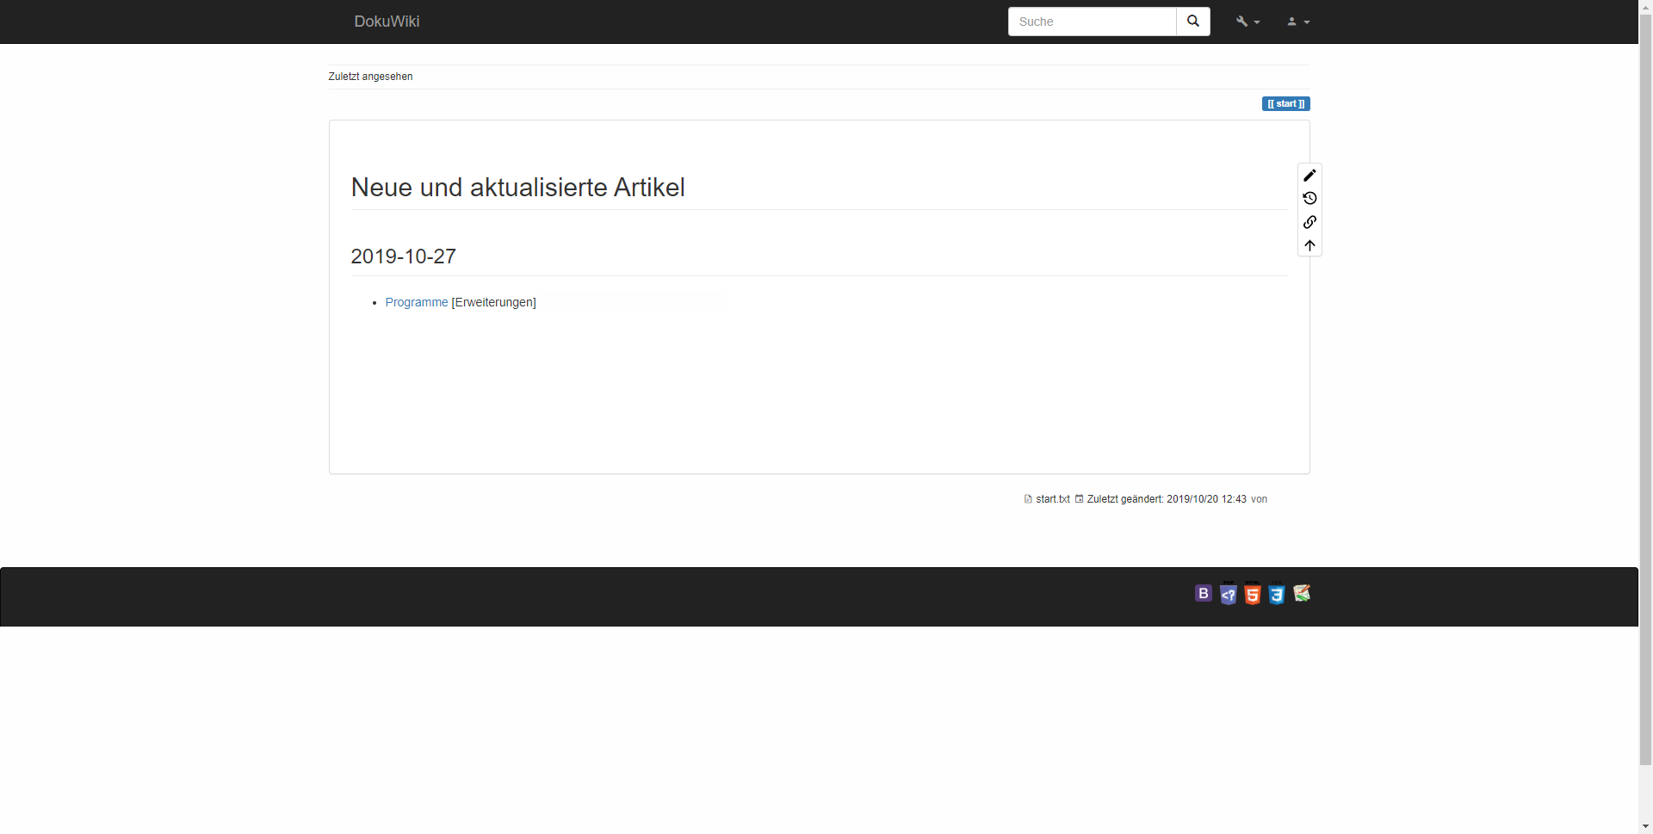
Task: Open the DokuWiki home page title
Action: pyautogui.click(x=386, y=21)
